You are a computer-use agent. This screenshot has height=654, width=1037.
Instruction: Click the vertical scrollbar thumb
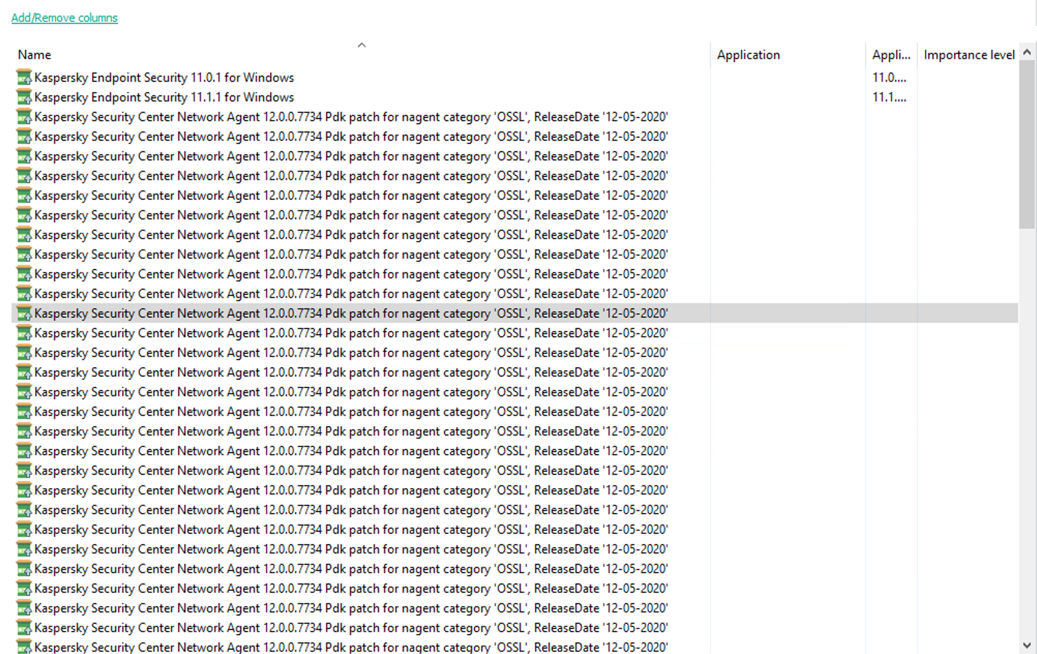click(x=1027, y=145)
